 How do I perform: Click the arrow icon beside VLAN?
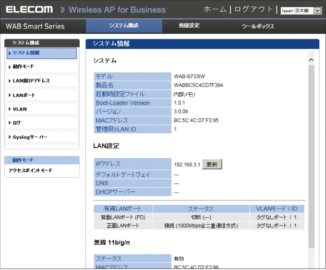point(10,109)
